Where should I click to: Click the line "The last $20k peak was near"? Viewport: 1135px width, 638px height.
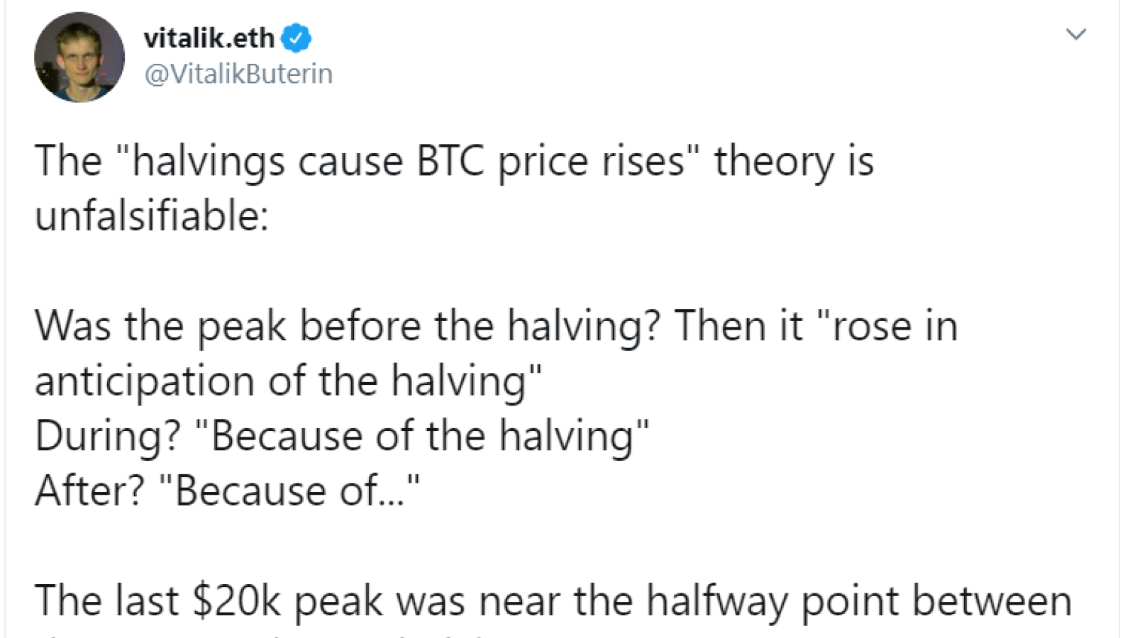[553, 601]
